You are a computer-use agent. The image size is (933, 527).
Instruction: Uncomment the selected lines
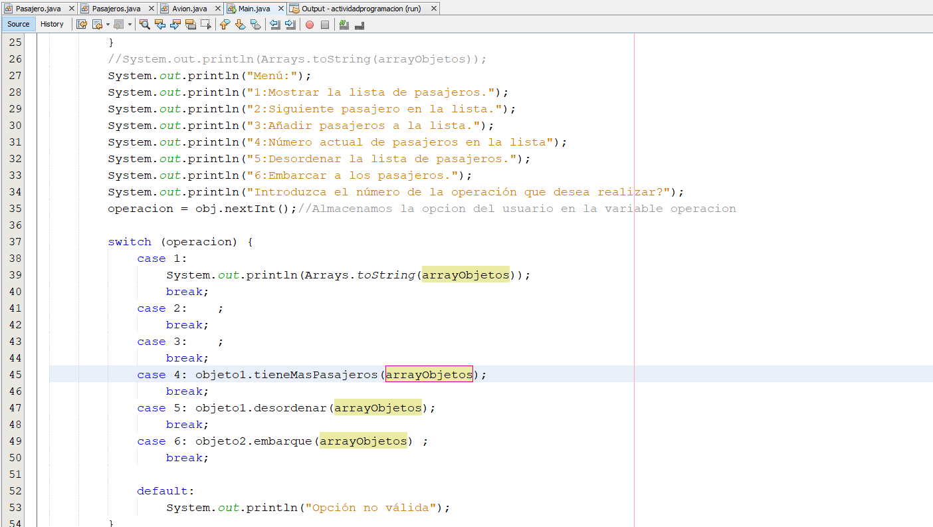(x=360, y=25)
